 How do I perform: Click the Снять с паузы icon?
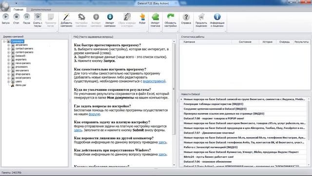tap(38, 17)
